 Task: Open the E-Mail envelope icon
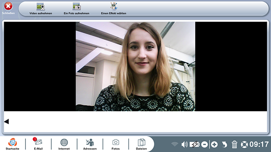(x=38, y=142)
